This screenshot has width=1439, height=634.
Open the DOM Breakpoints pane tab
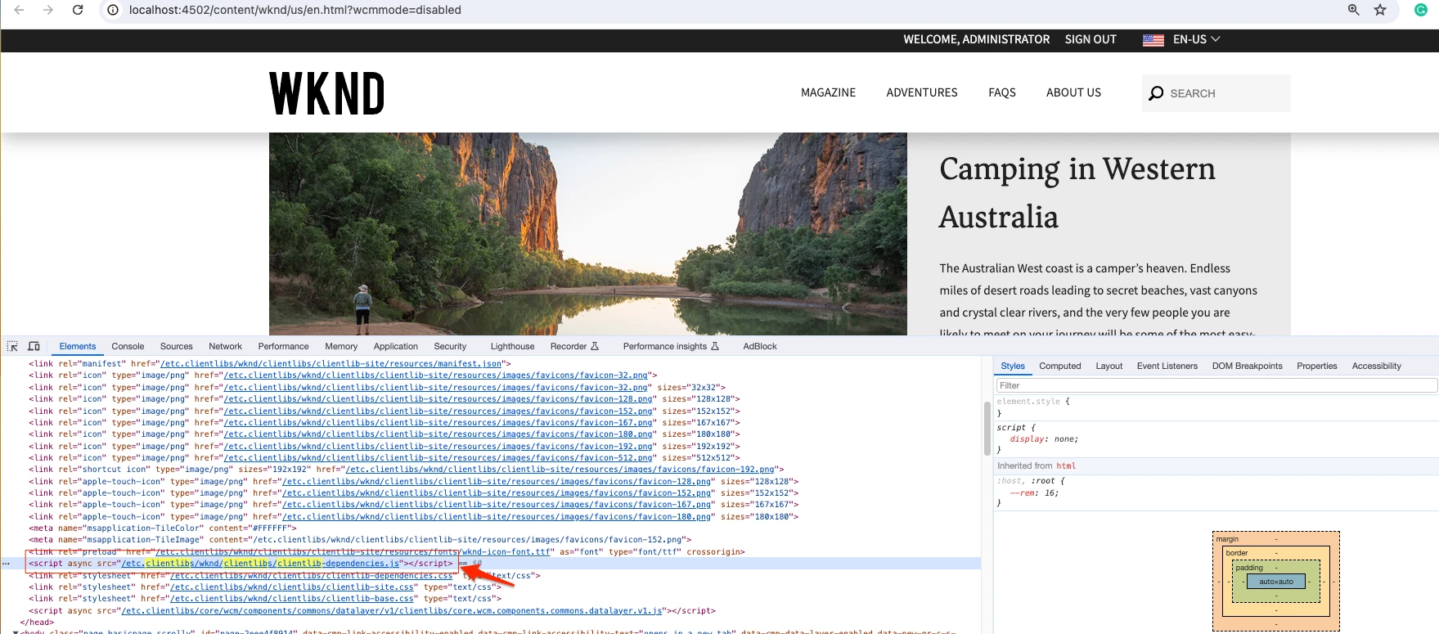point(1248,366)
